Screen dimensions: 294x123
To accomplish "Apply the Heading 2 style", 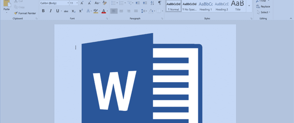I will pos(222,6).
